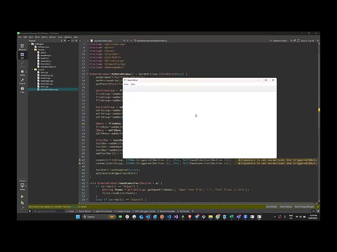Toggle synchronize with editor in Projects panel
Image resolution: width=337 pixels, height=252 pixels.
(68, 40)
